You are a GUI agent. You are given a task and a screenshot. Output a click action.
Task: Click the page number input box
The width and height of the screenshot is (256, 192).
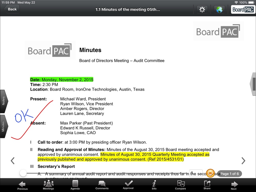coord(196,173)
